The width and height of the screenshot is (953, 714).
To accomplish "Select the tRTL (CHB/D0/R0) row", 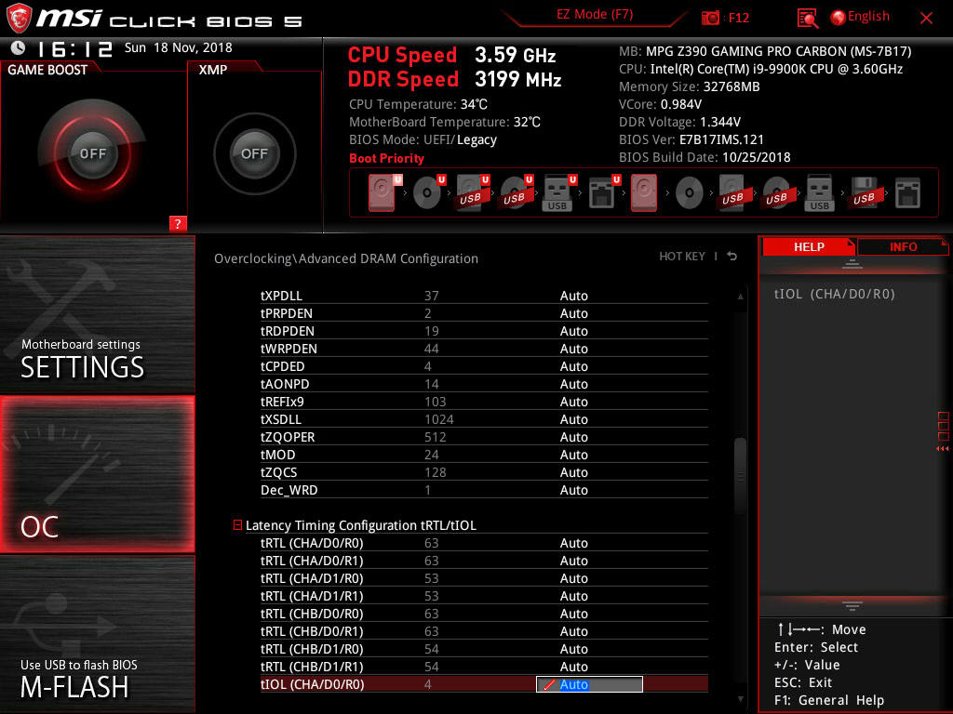I will (x=484, y=614).
